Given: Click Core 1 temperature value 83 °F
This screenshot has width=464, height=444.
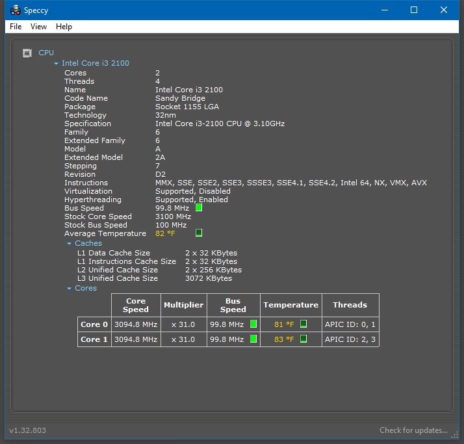Looking at the screenshot, I should (x=284, y=339).
